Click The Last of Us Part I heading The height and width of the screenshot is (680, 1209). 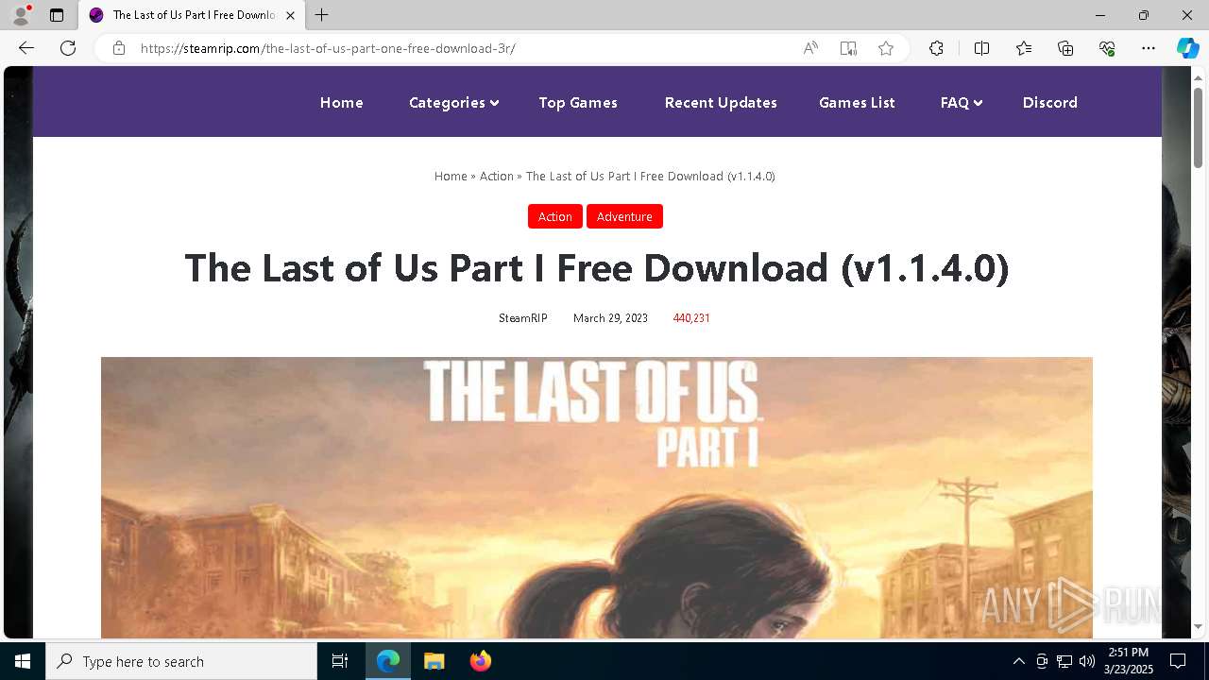[x=597, y=268]
